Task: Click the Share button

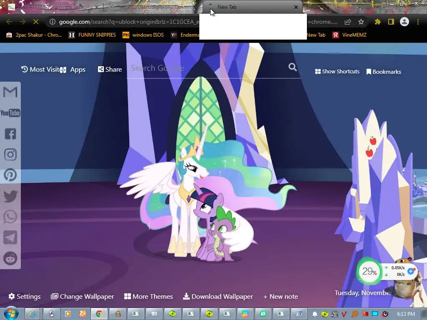Action: pyautogui.click(x=110, y=70)
